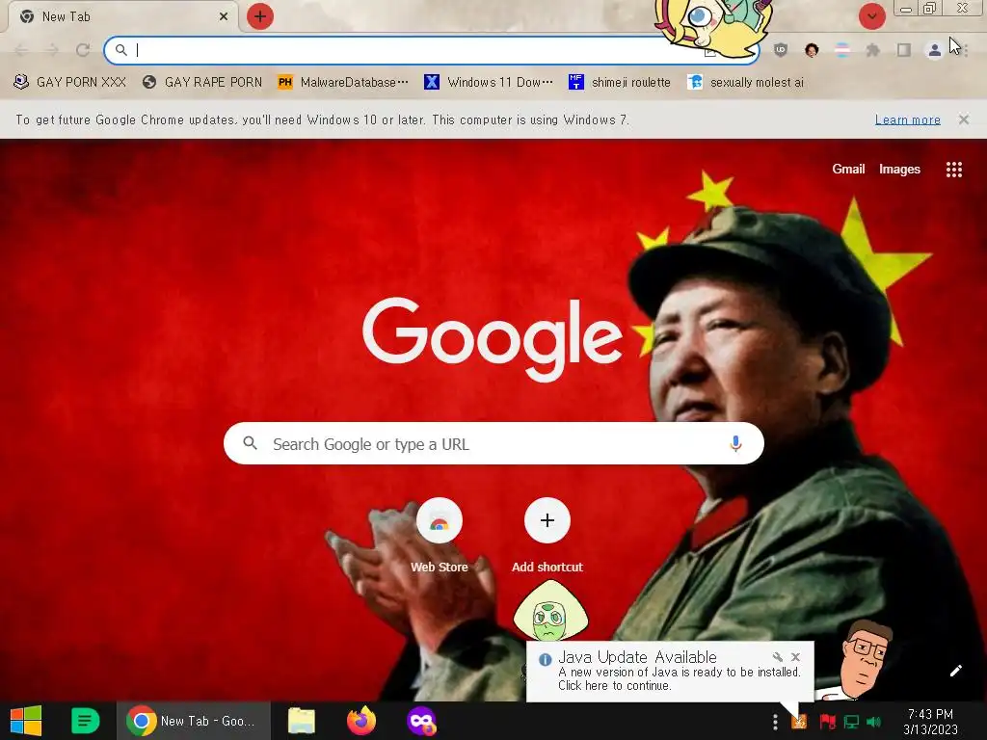Open the Chrome profile avatar button
Screen dimensions: 987x740
click(x=935, y=50)
